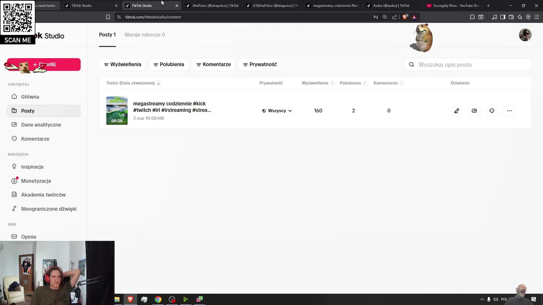
Task: Open the Polubienia filter
Action: (x=168, y=64)
